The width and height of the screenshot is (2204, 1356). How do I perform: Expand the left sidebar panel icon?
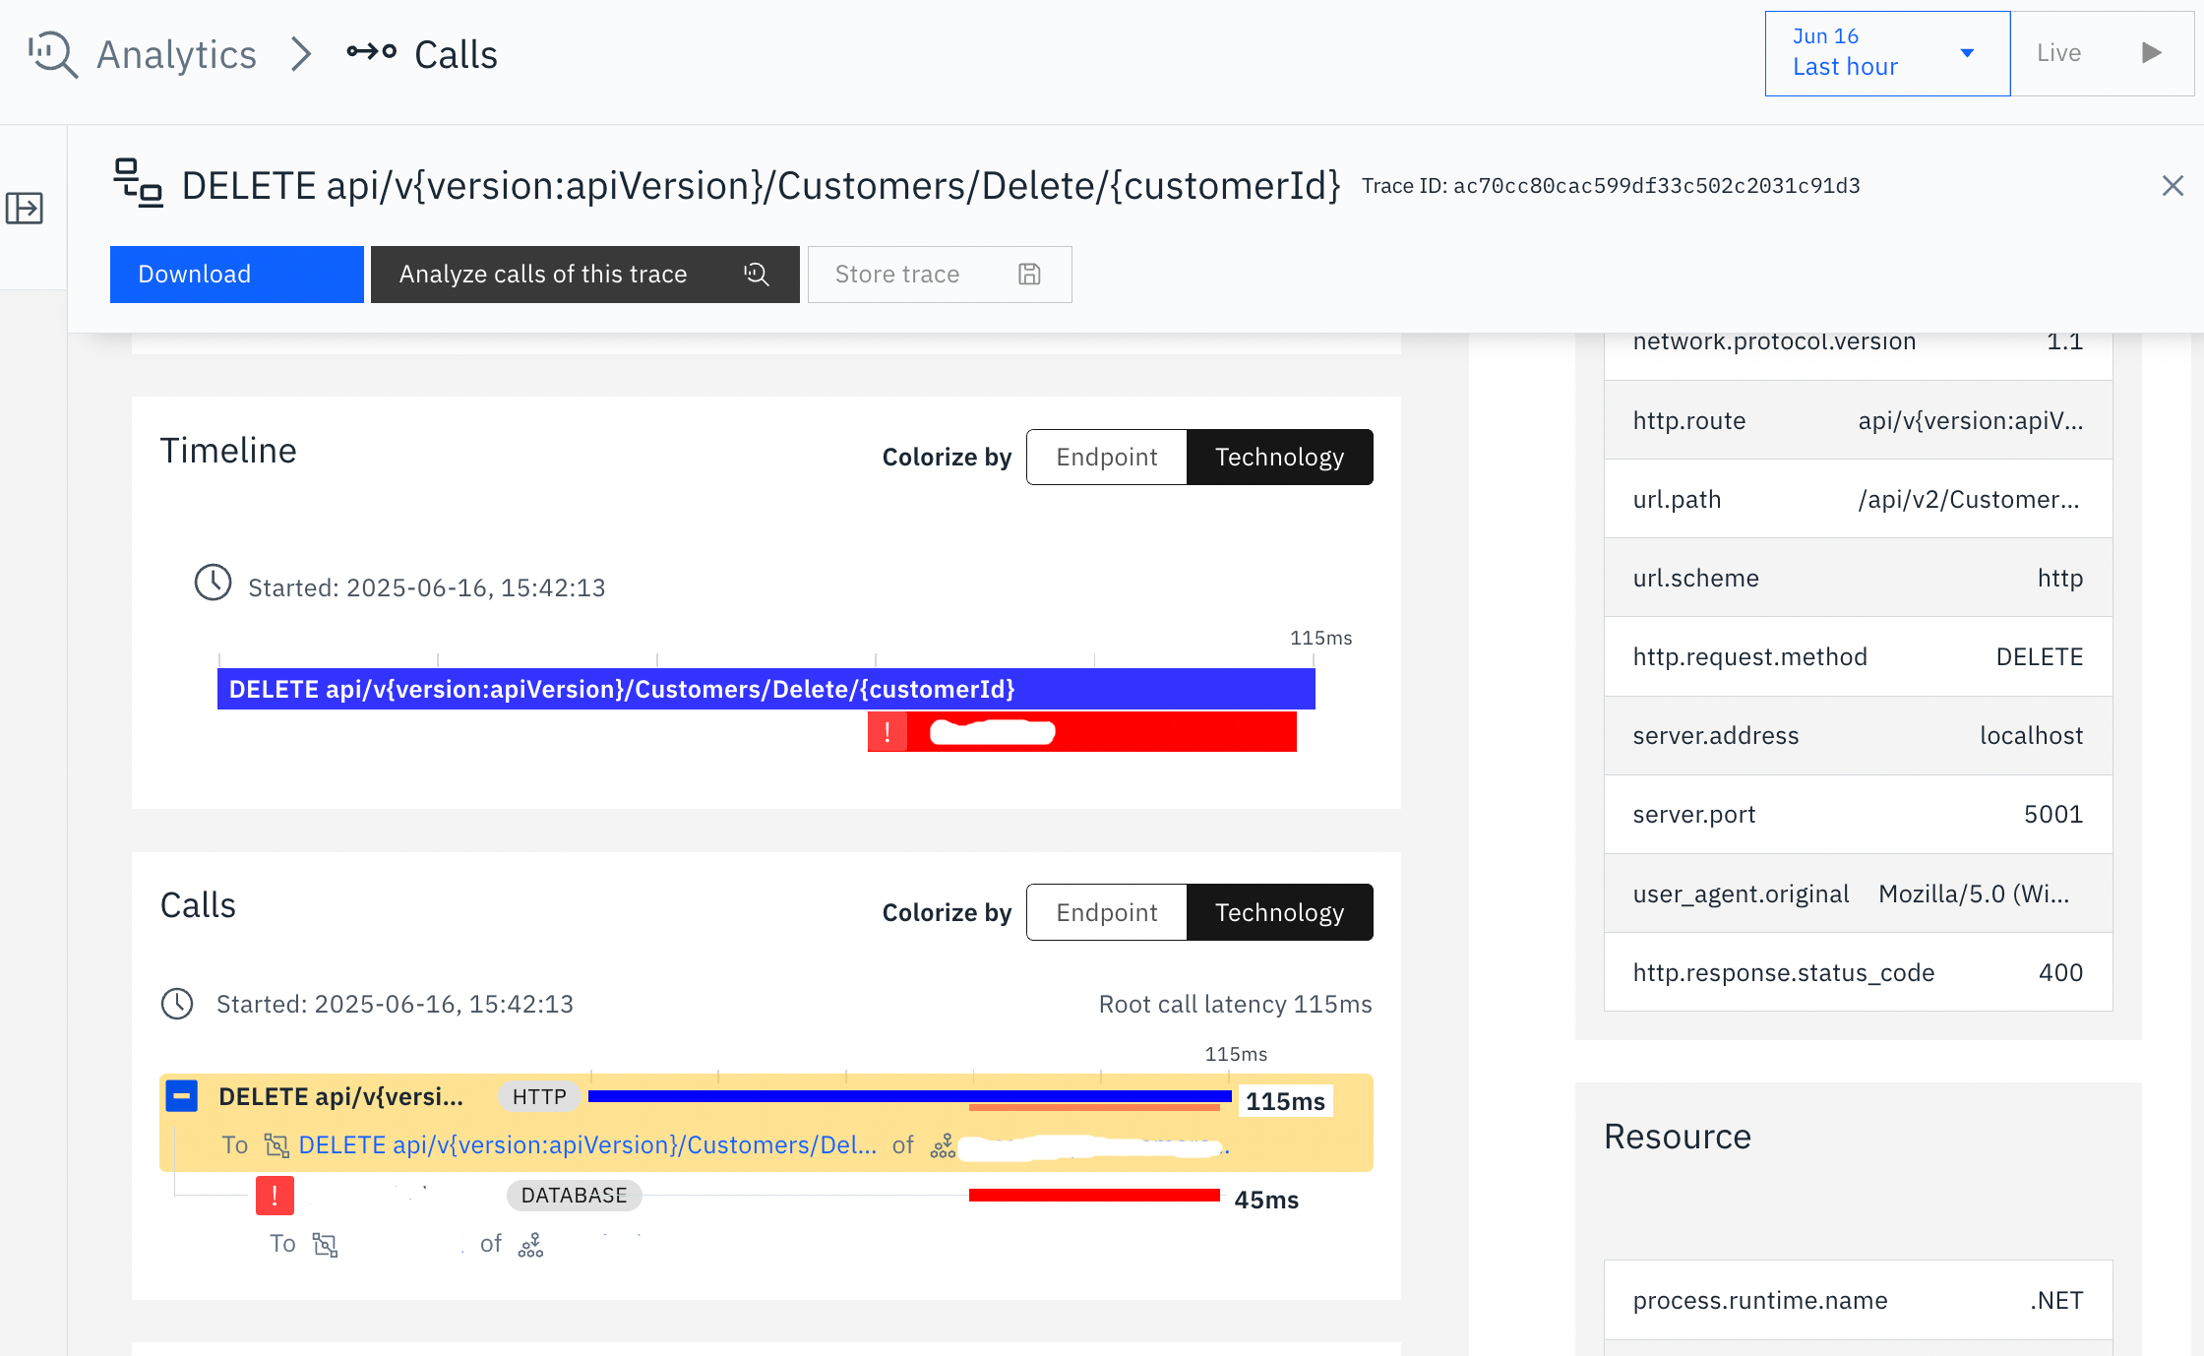(25, 208)
